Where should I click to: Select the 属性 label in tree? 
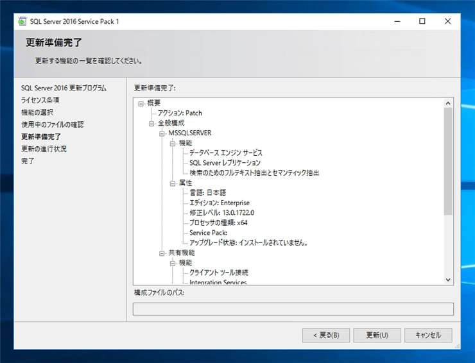(x=186, y=183)
